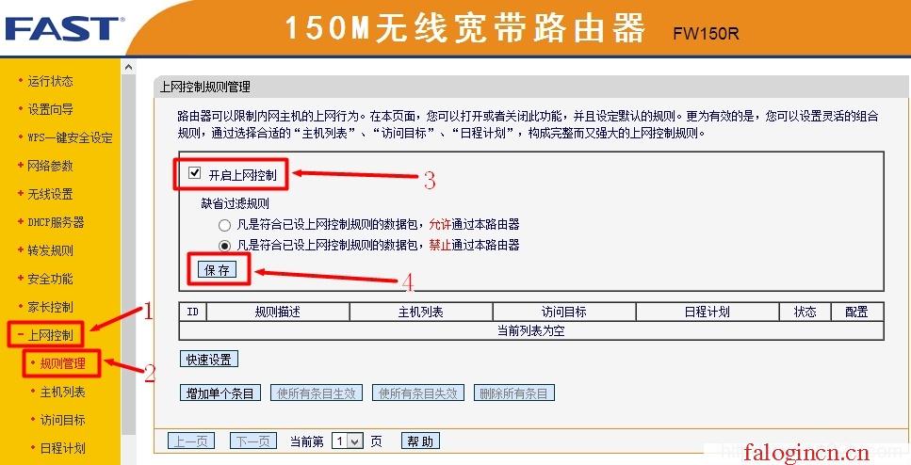Click the 使所有条目失效 button
Image resolution: width=911 pixels, height=465 pixels.
click(x=418, y=393)
